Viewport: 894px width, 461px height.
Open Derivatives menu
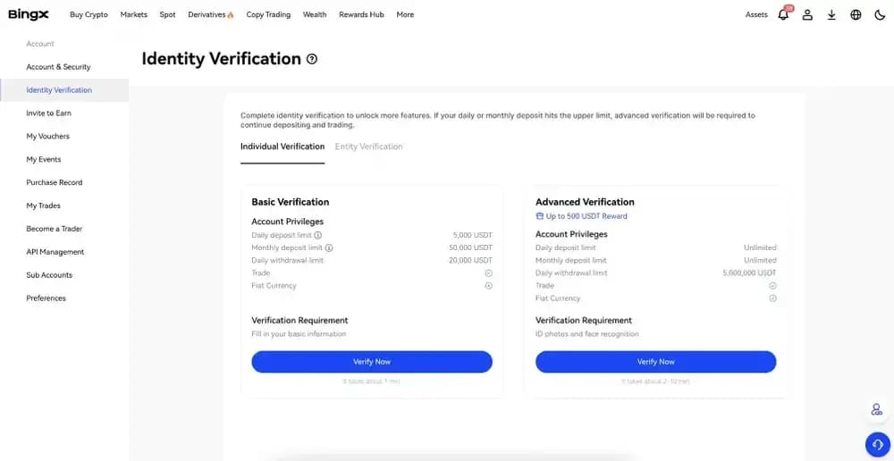[211, 15]
